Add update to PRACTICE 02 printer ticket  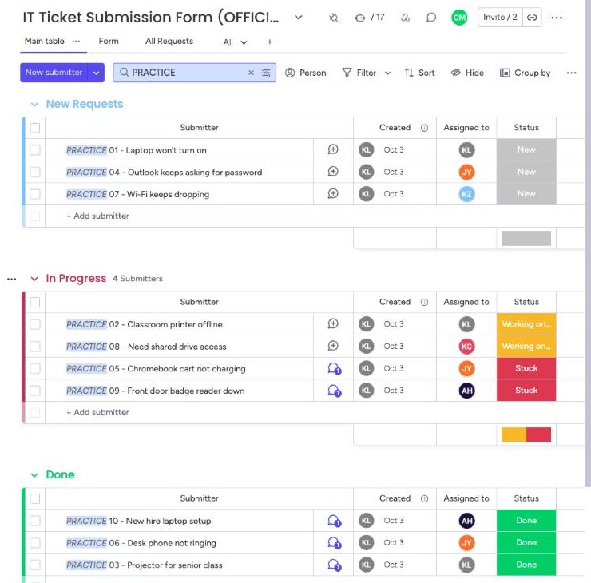(333, 323)
